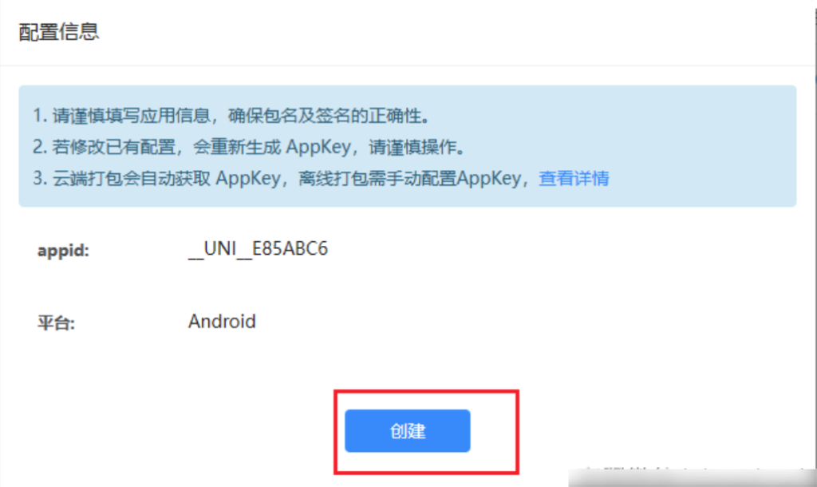Click the 会重新生成 AppKey notice text
This screenshot has height=487, width=817.
click(272, 147)
